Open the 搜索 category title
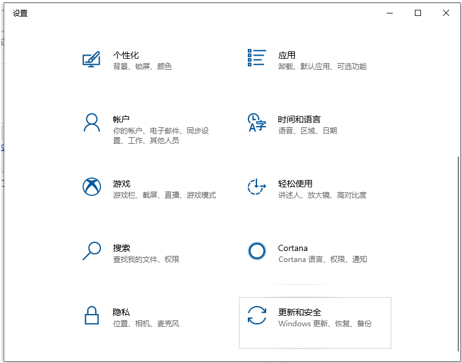 coord(121,248)
